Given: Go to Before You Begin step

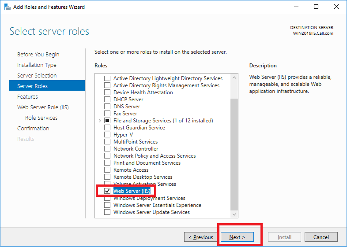Looking at the screenshot, I should click(38, 54).
